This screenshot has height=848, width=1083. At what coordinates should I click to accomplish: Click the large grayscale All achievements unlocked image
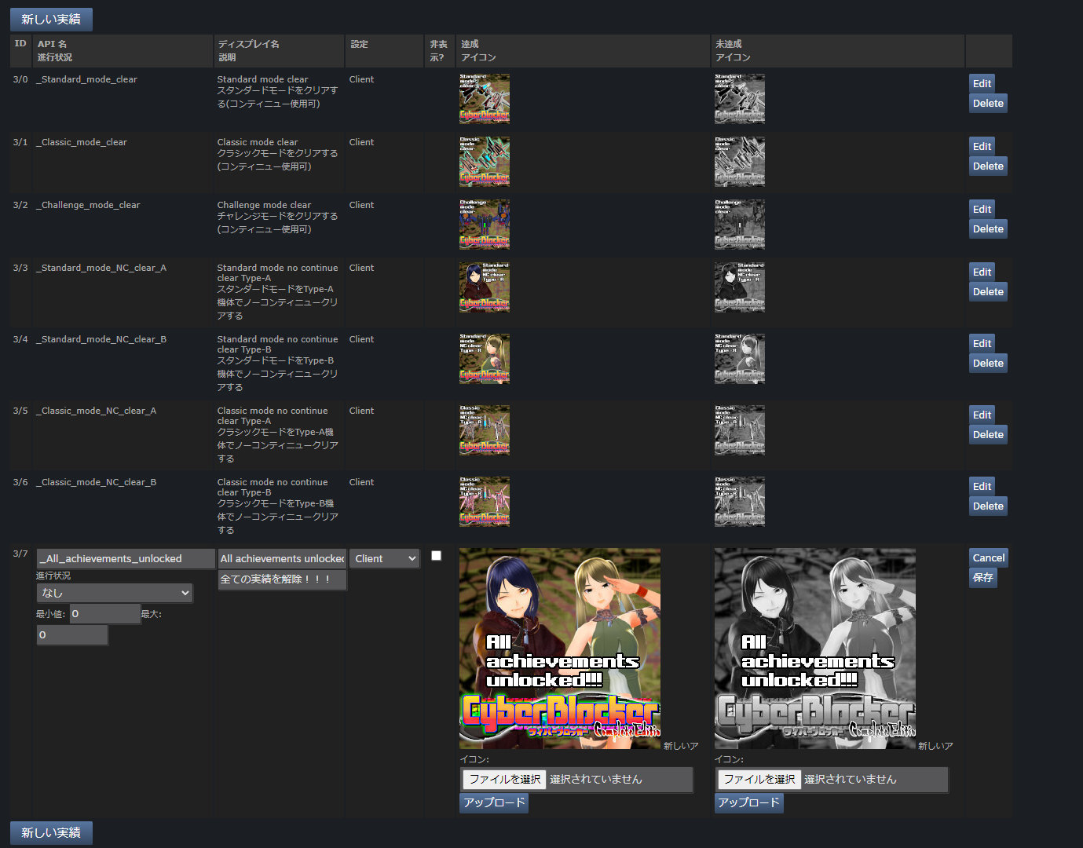pyautogui.click(x=815, y=649)
